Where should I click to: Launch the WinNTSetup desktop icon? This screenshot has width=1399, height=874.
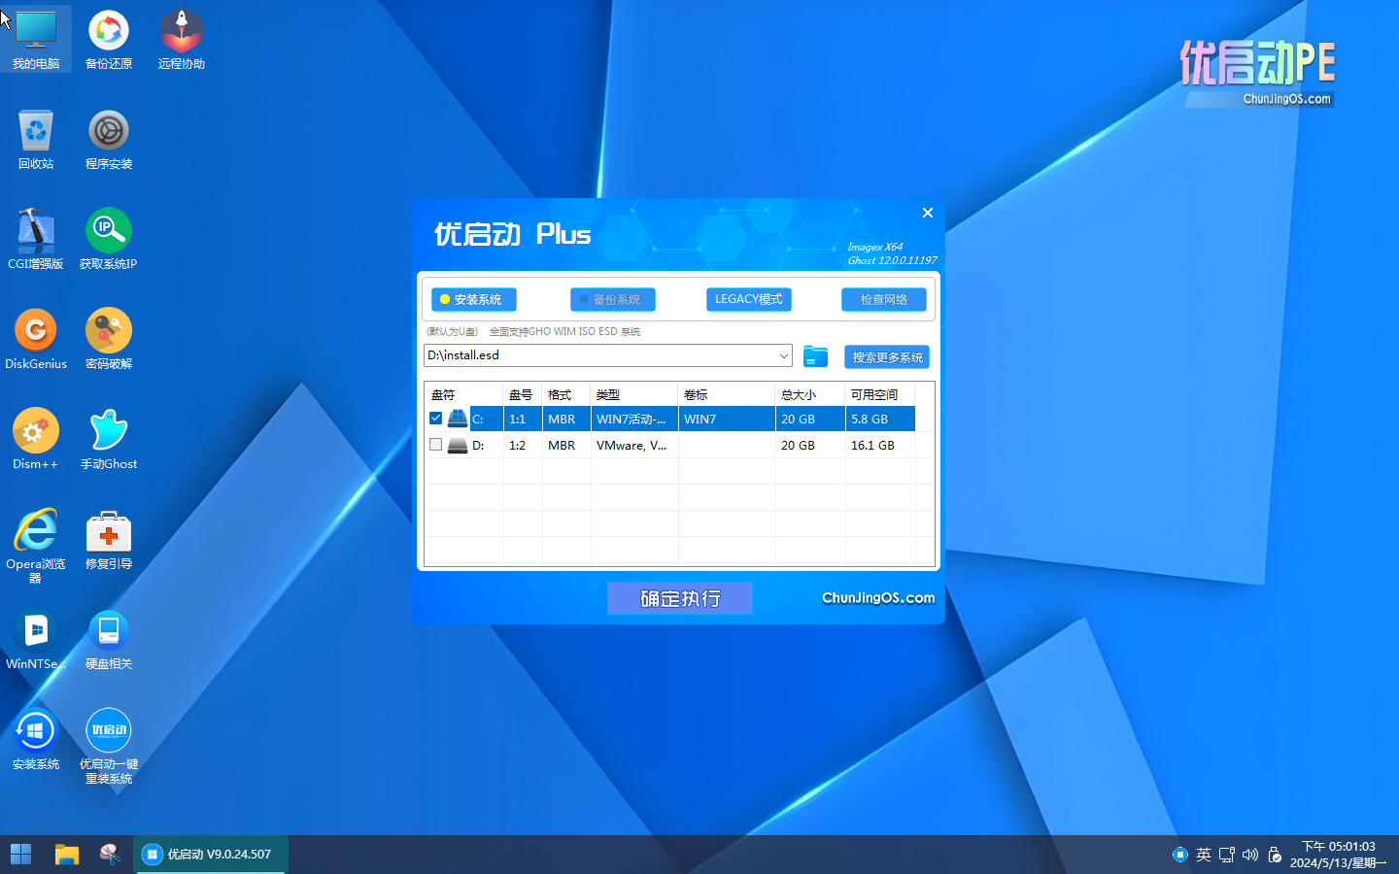[x=36, y=639]
